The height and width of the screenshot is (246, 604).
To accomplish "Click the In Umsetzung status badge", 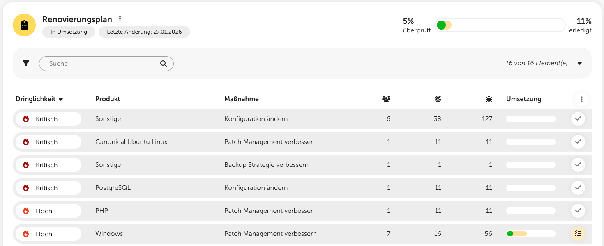I will [69, 32].
